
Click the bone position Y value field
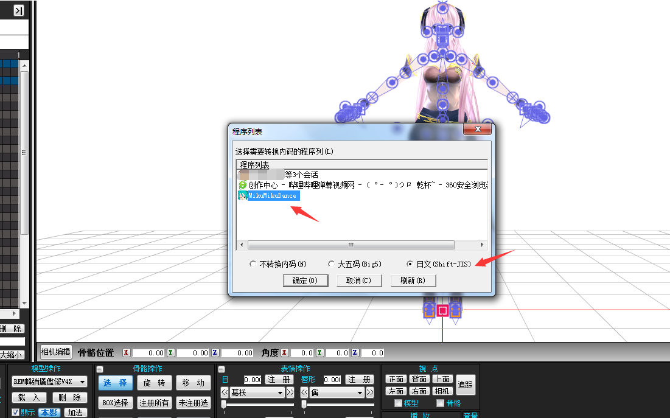coord(193,353)
